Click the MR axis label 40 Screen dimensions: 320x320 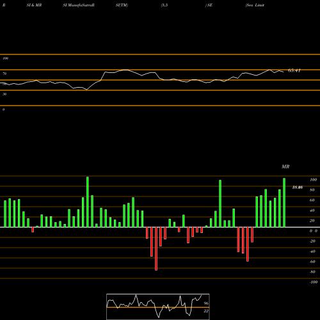[312, 211]
